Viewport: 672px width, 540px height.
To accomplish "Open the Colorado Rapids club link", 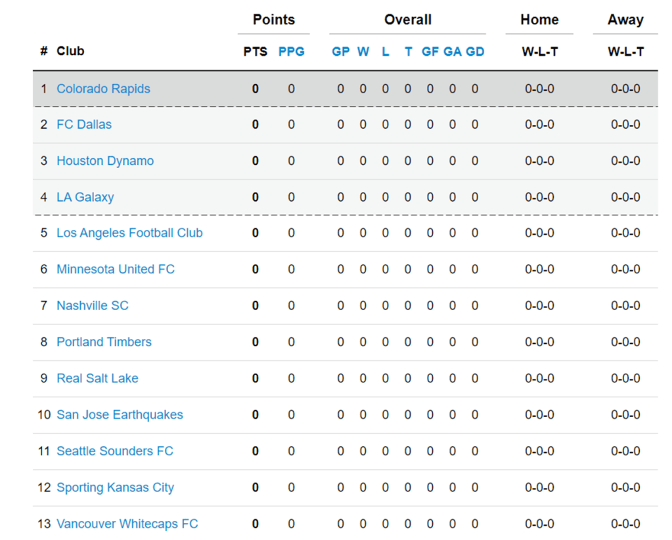I will point(103,89).
